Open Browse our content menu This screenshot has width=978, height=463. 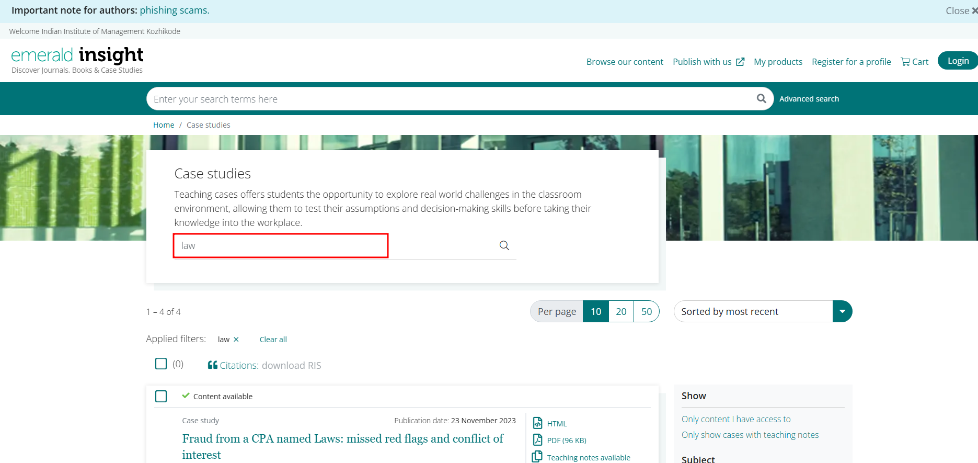coord(625,62)
